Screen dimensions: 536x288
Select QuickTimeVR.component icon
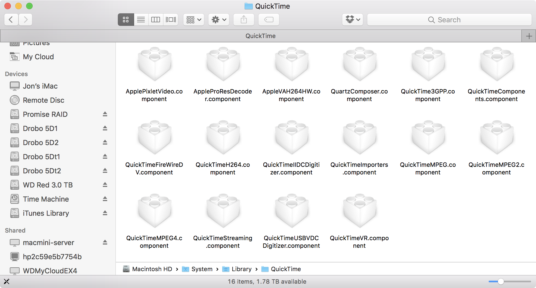360,211
